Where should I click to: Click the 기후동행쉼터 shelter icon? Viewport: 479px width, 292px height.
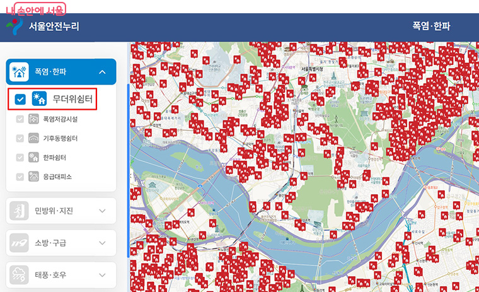tap(33, 138)
